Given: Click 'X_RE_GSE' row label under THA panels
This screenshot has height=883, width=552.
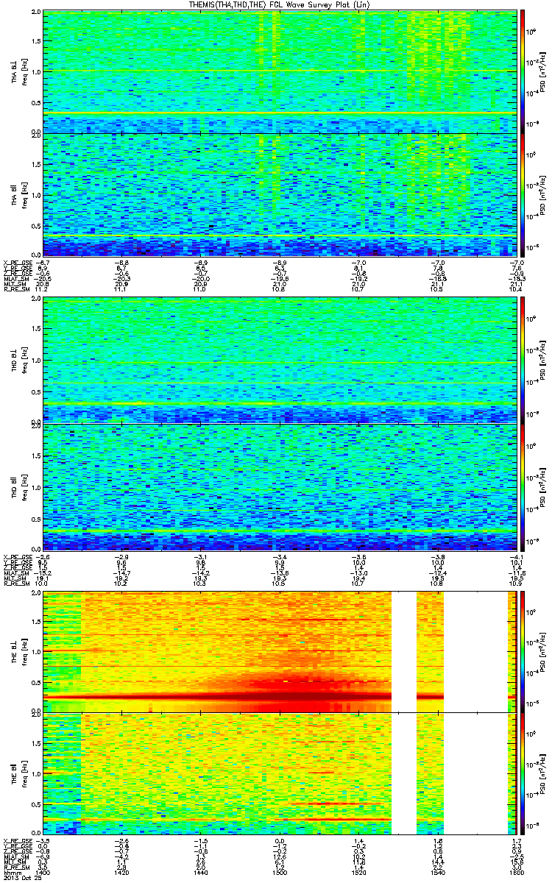Looking at the screenshot, I should (18, 262).
